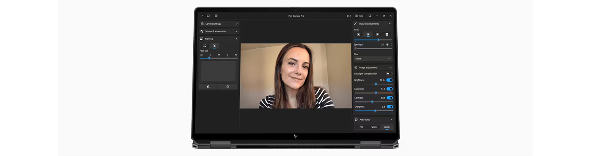The width and height of the screenshot is (591, 156).
Task: Click the Contrast value 1.84
Action: pyautogui.click(x=383, y=98)
